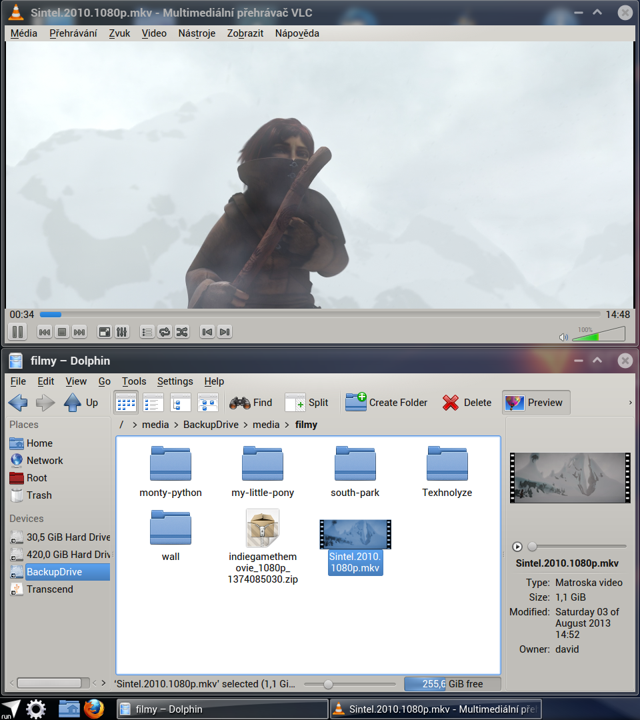
Task: Select the south-park folder
Action: (x=355, y=471)
